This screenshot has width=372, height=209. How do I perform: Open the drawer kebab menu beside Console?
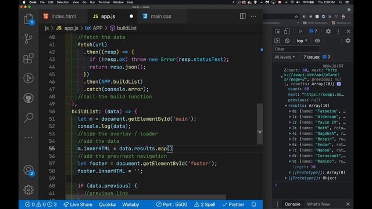coord(277,204)
